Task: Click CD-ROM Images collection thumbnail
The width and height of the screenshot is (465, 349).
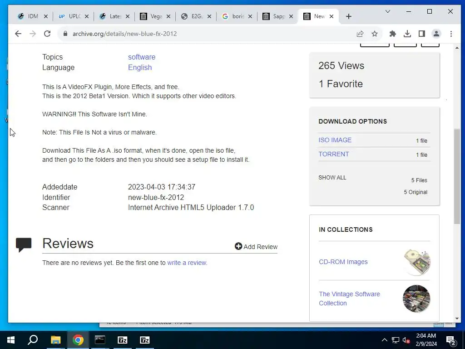Action: point(417,262)
